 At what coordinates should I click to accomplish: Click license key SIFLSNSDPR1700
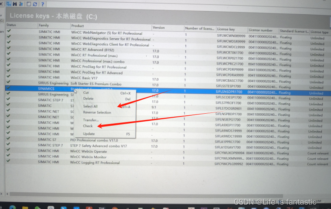pyautogui.click(x=229, y=92)
